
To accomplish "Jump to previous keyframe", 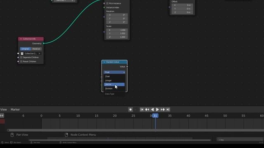I will 147,110.
